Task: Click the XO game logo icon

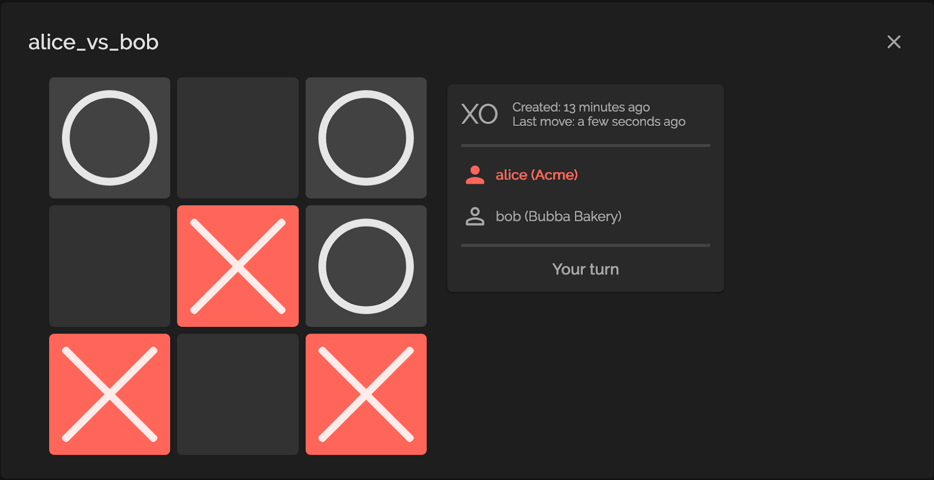Action: [x=479, y=114]
